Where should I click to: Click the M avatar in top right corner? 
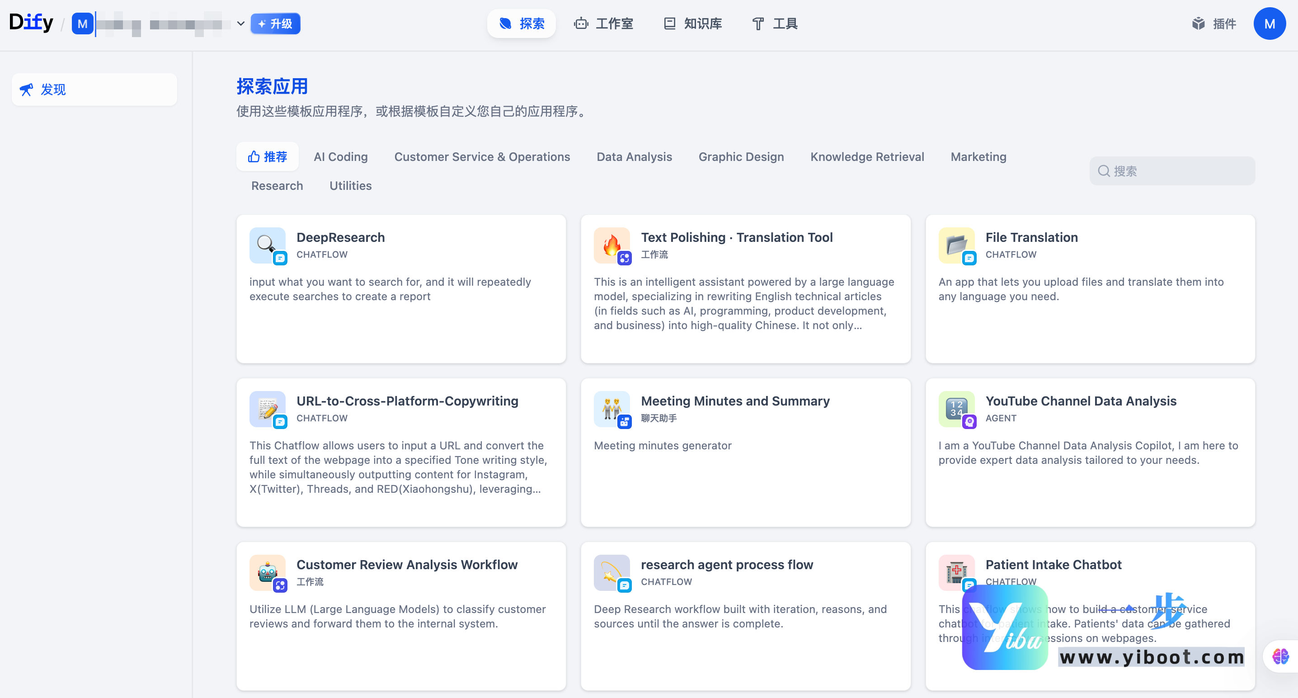point(1269,23)
